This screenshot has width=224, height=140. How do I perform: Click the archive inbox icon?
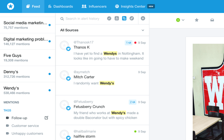212,20
